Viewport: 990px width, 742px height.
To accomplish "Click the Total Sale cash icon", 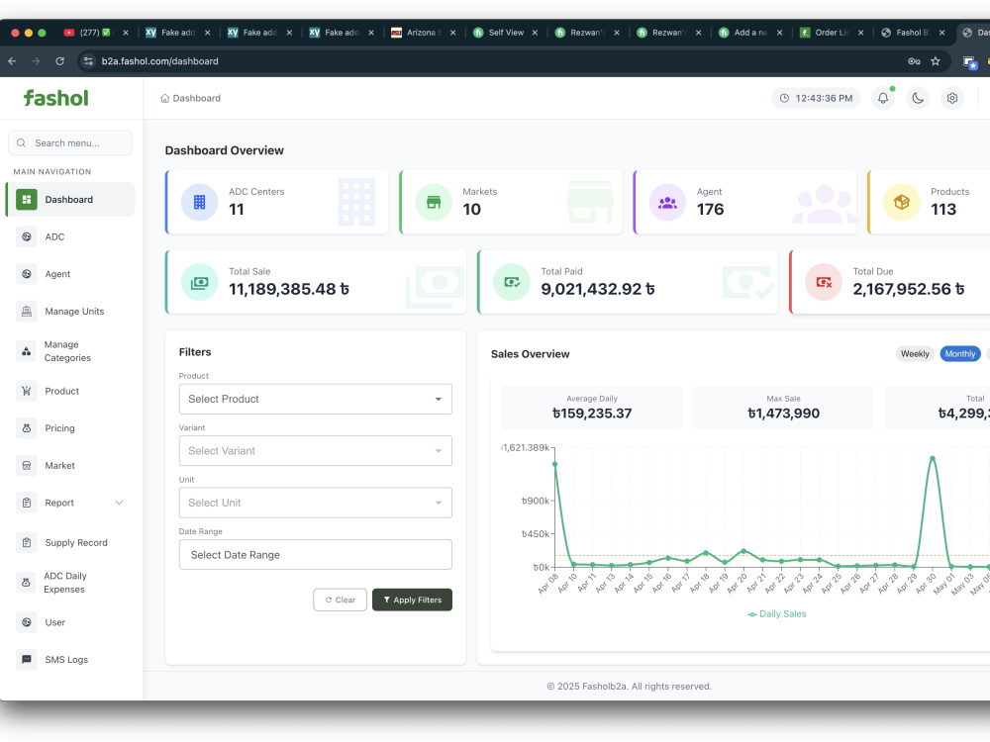I will (200, 282).
